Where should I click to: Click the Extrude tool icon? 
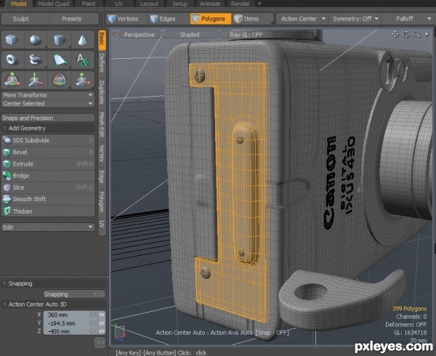pyautogui.click(x=7, y=164)
